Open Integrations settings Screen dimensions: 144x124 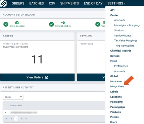[117, 87]
